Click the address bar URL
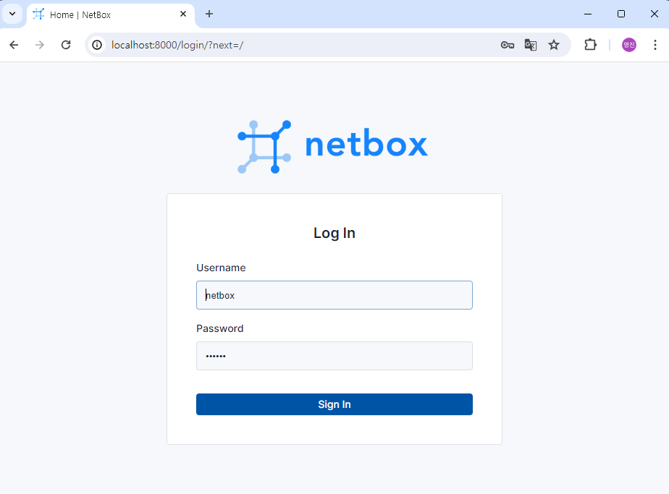This screenshot has height=494, width=669. [x=177, y=45]
